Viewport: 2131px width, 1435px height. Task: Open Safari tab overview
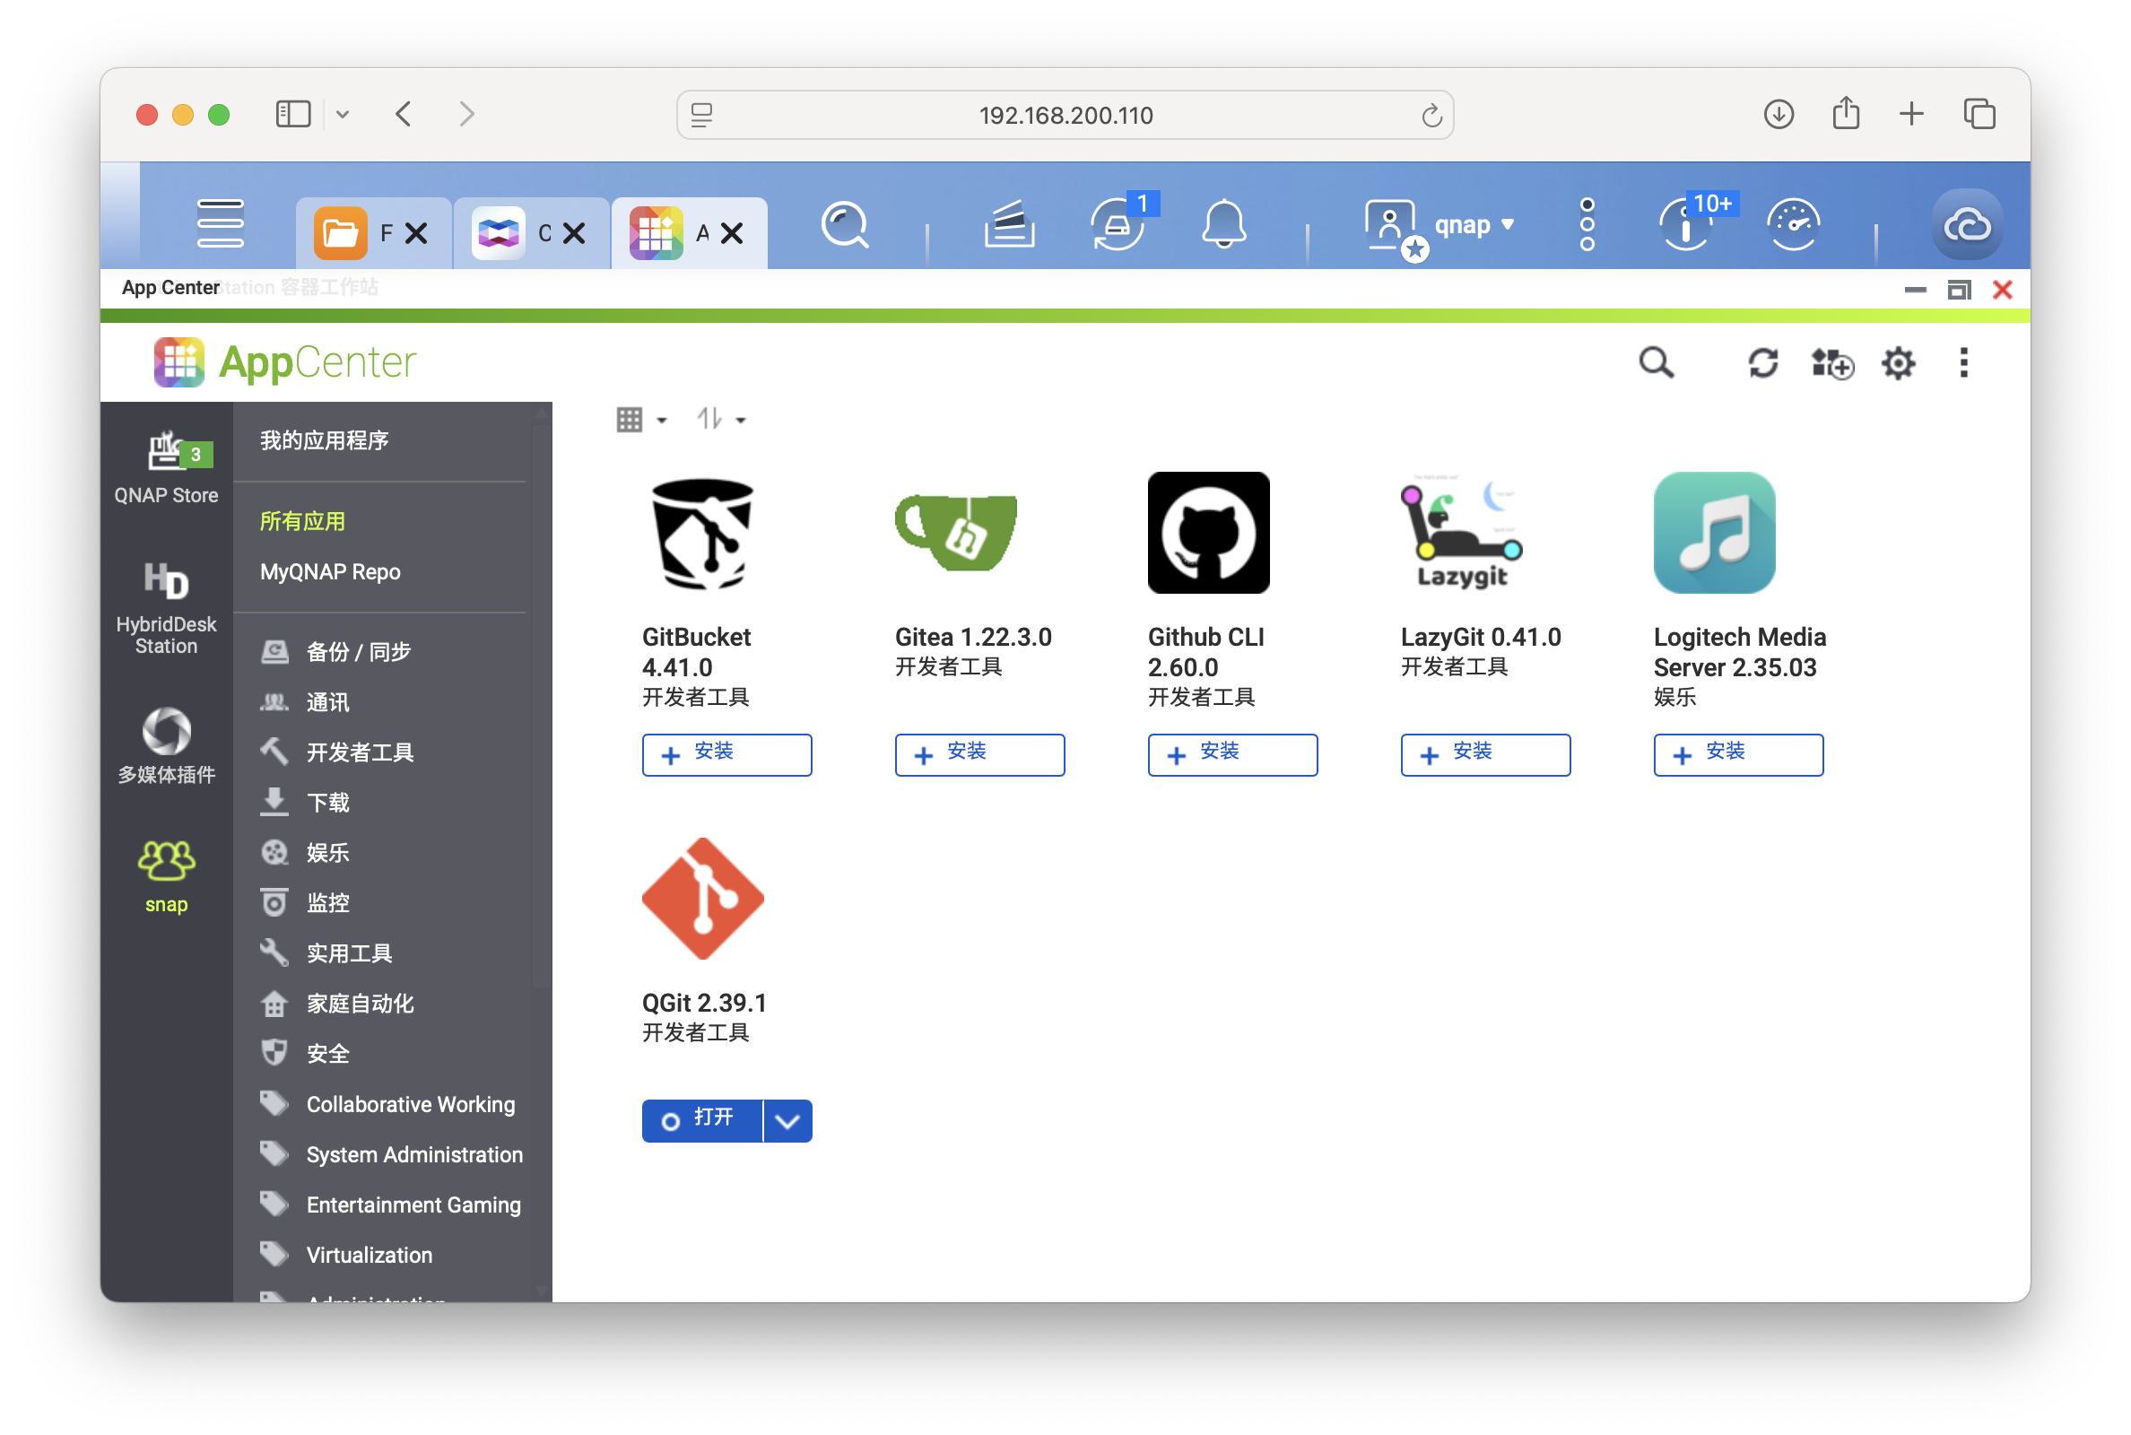[1979, 115]
